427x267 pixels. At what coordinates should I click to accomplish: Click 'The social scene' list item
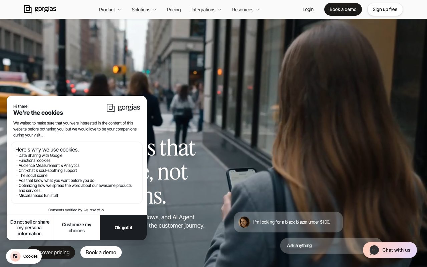[x=33, y=176]
